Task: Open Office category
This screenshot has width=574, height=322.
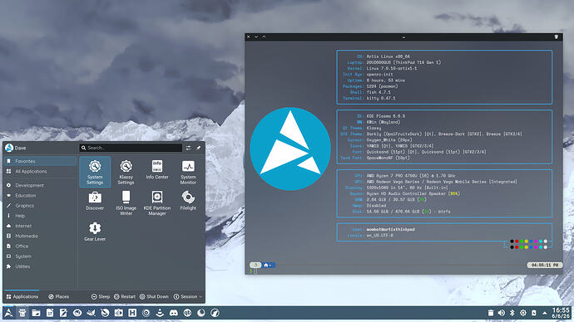Action: tap(40, 246)
